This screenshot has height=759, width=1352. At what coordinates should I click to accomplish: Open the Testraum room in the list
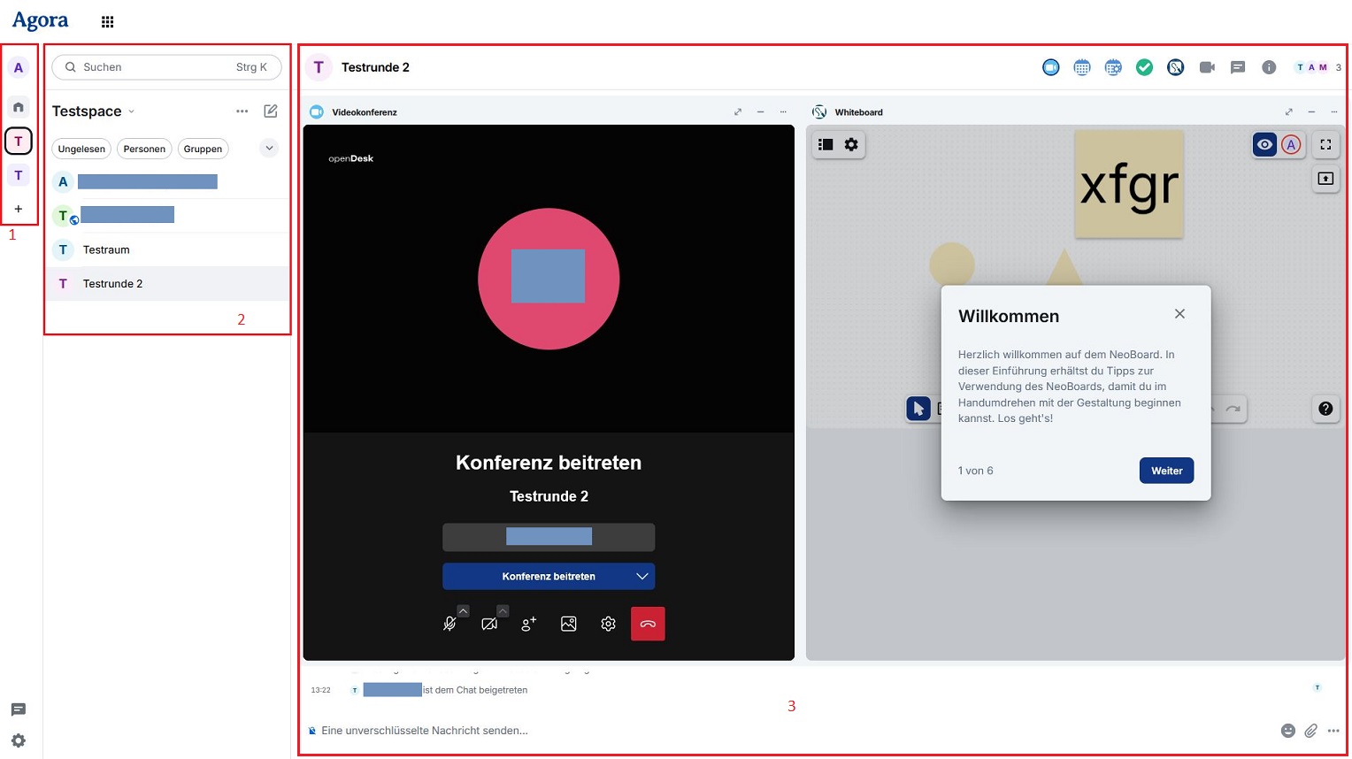tap(106, 249)
